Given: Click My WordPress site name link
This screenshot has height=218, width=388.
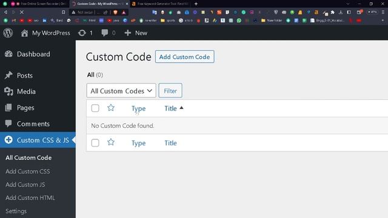Looking at the screenshot, I should coord(51,33).
